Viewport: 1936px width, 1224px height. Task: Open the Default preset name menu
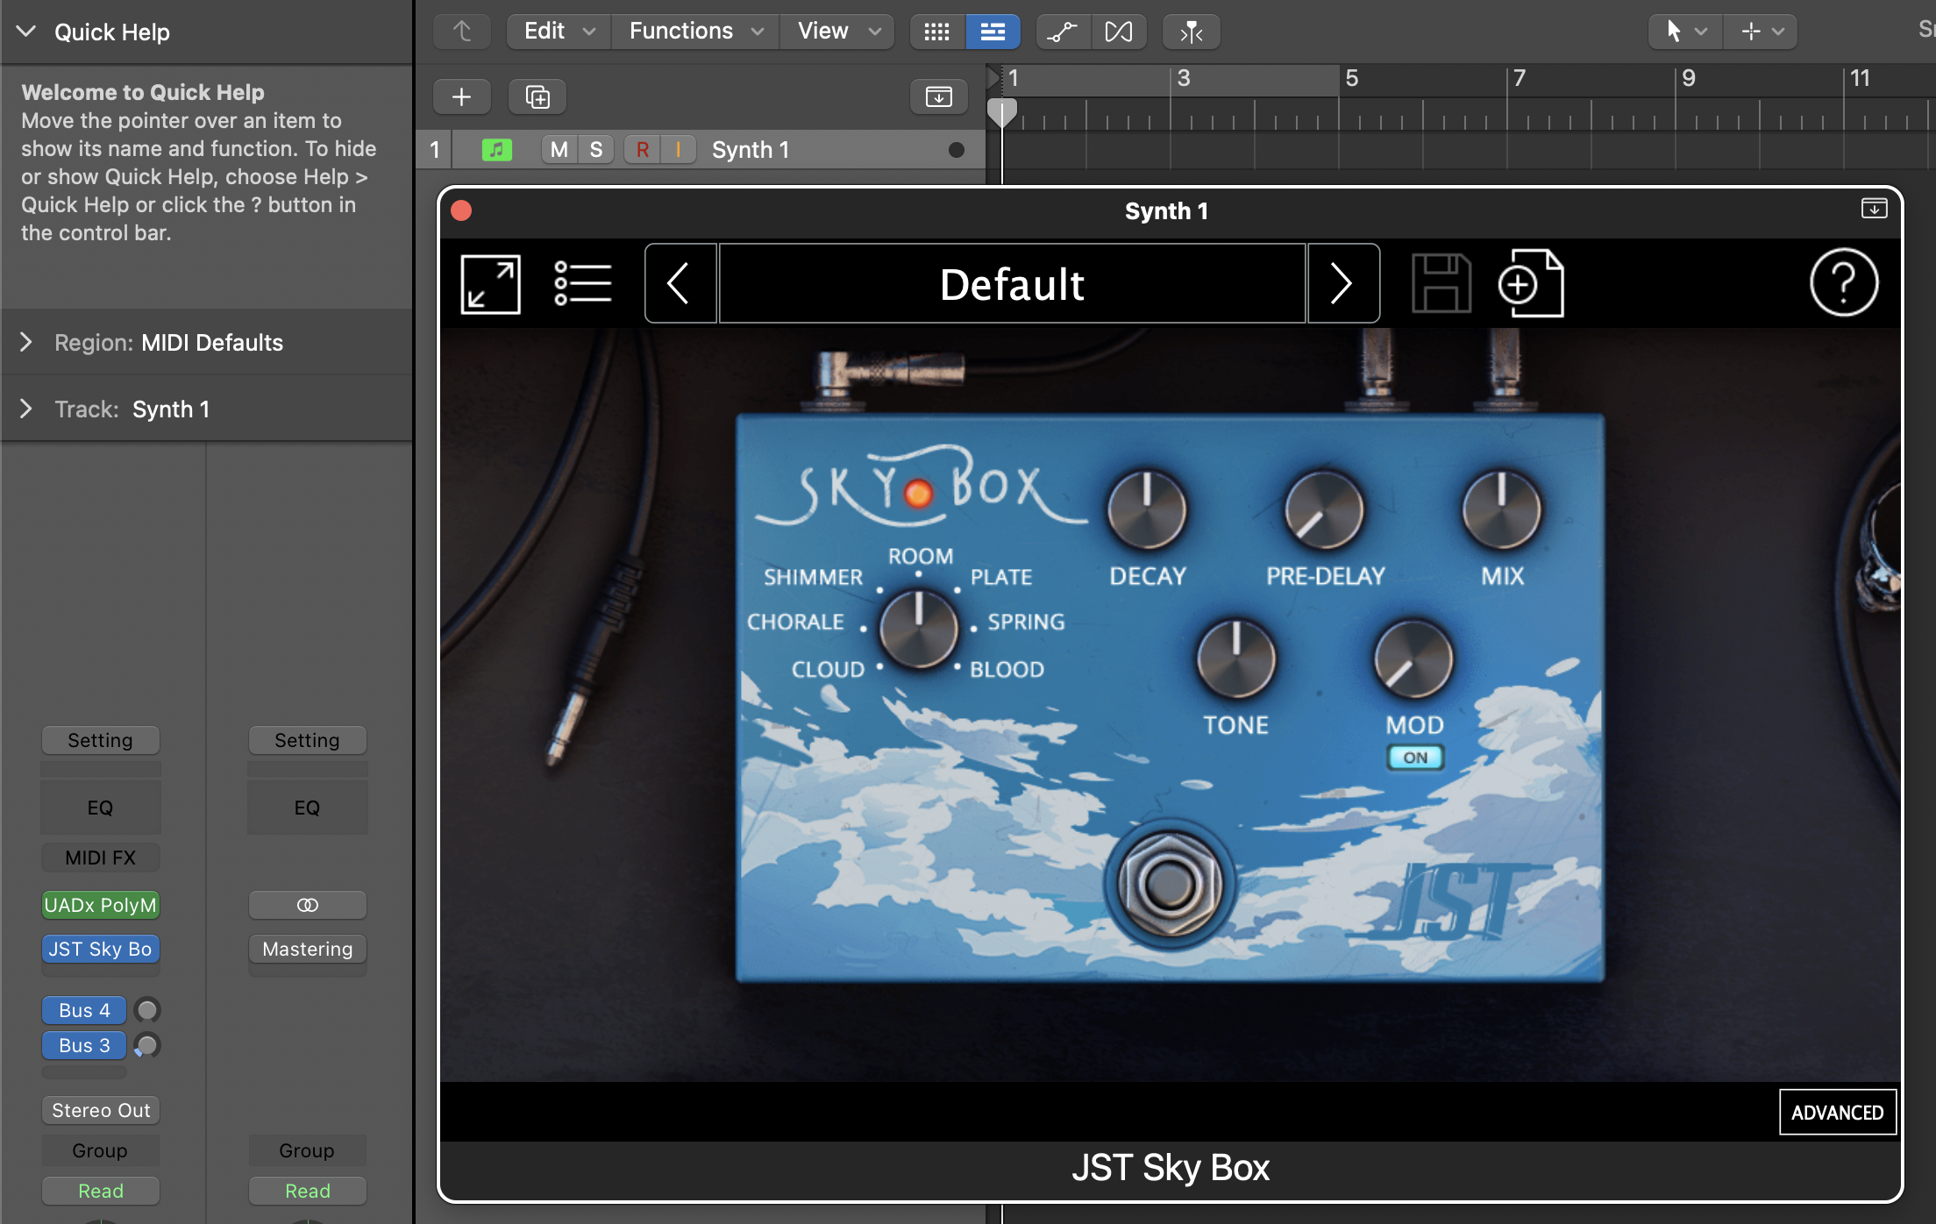click(x=1012, y=284)
